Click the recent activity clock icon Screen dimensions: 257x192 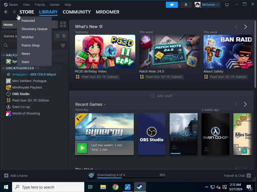click(57, 36)
